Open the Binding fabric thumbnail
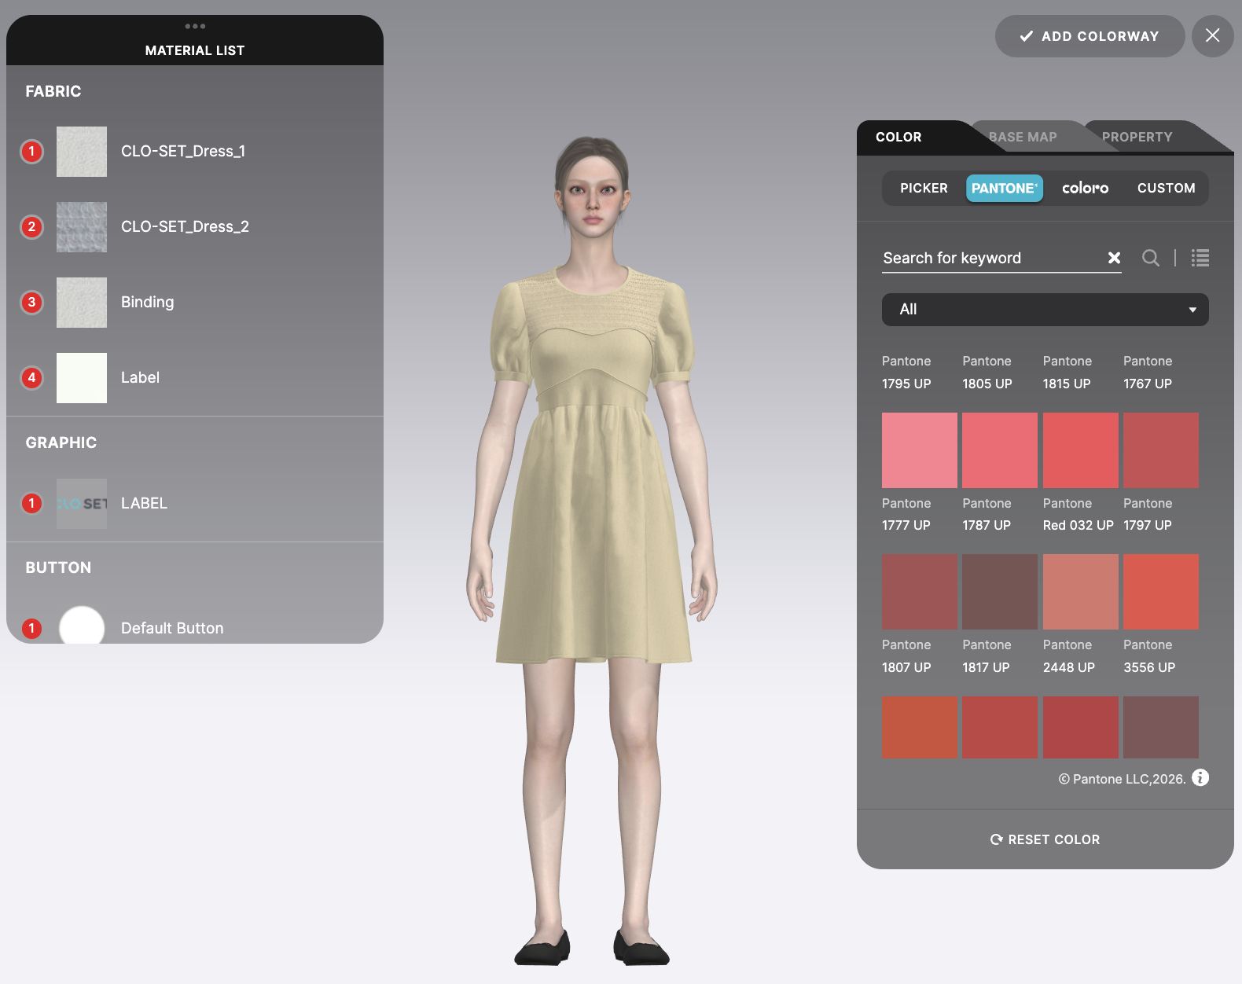 point(82,303)
